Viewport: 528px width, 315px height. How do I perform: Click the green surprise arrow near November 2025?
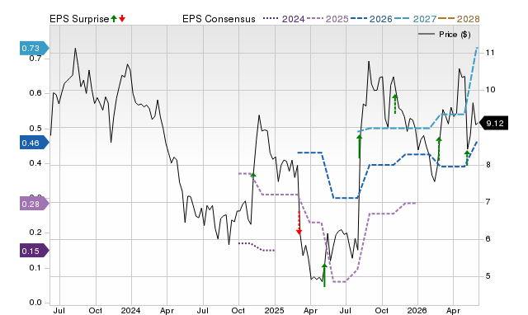pyautogui.click(x=395, y=104)
